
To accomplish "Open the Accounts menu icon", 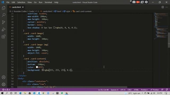I will tap(3, 77).
